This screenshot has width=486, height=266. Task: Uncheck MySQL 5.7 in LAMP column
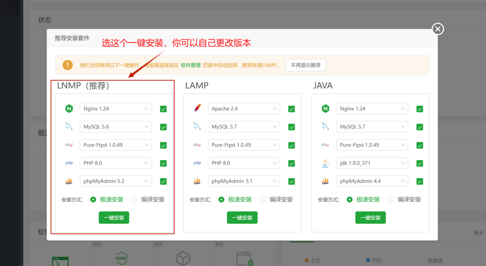[292, 127]
